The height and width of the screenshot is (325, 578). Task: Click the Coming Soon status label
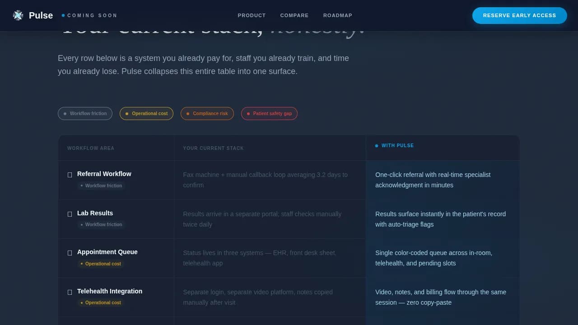click(90, 15)
